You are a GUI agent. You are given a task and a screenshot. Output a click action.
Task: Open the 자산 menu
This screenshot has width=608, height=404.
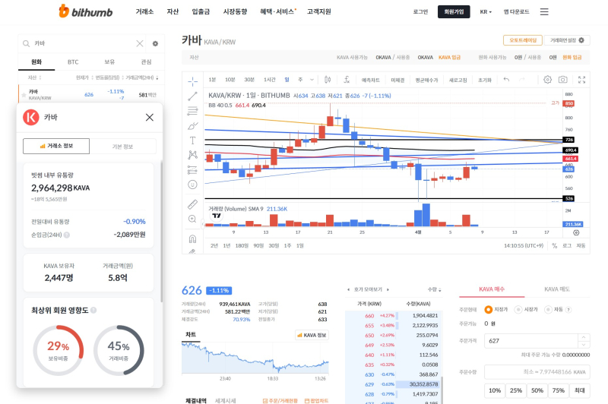point(173,11)
